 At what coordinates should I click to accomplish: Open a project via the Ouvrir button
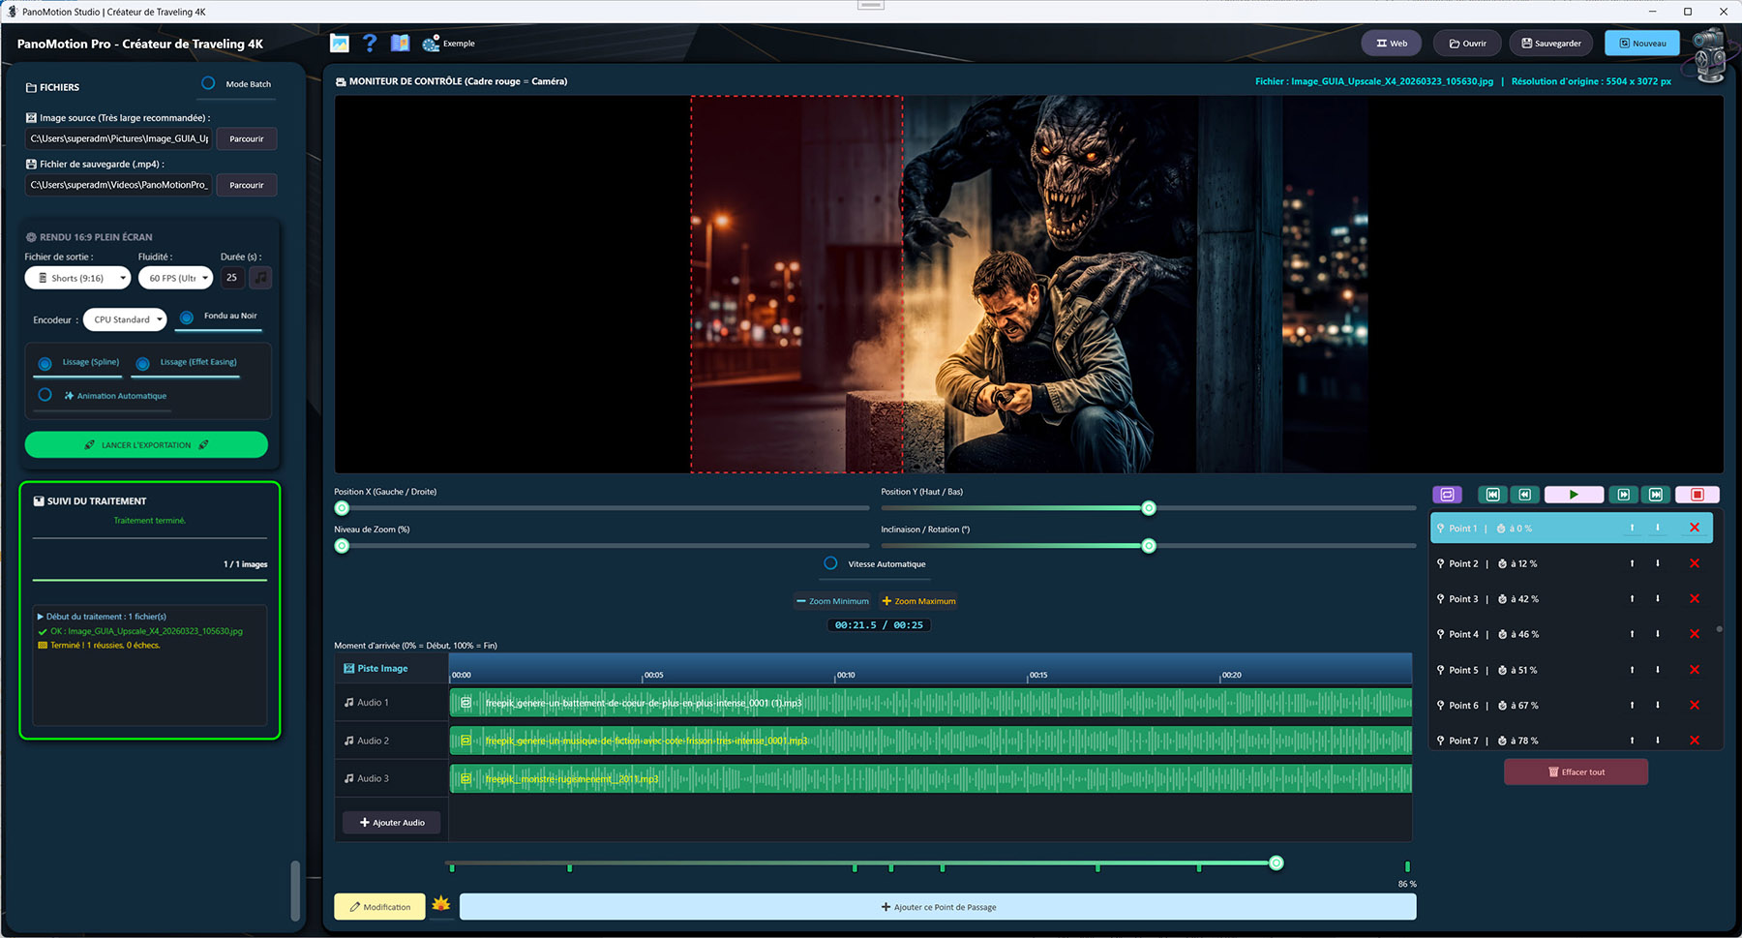coord(1467,44)
